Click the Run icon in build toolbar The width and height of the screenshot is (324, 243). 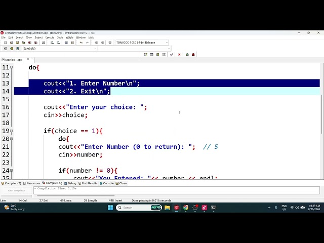coord(152,55)
